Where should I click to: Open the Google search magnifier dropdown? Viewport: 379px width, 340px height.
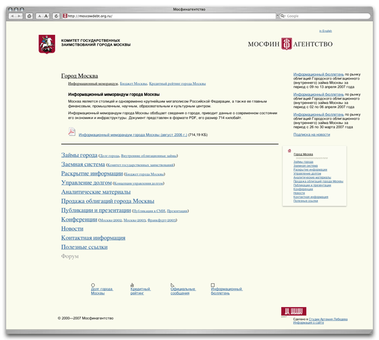282,16
